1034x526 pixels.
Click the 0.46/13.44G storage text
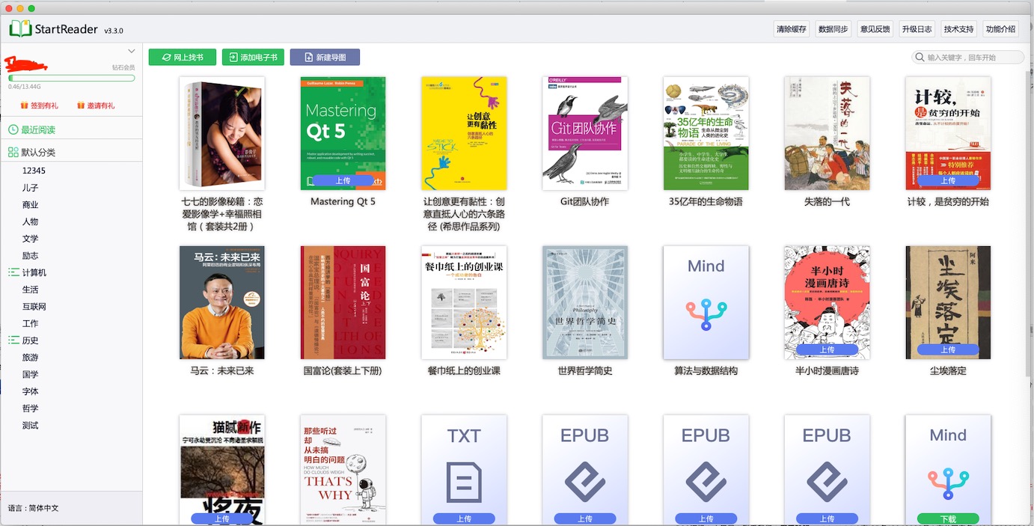(24, 87)
